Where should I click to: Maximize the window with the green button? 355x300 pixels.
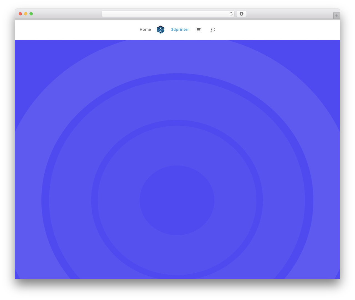pos(31,14)
